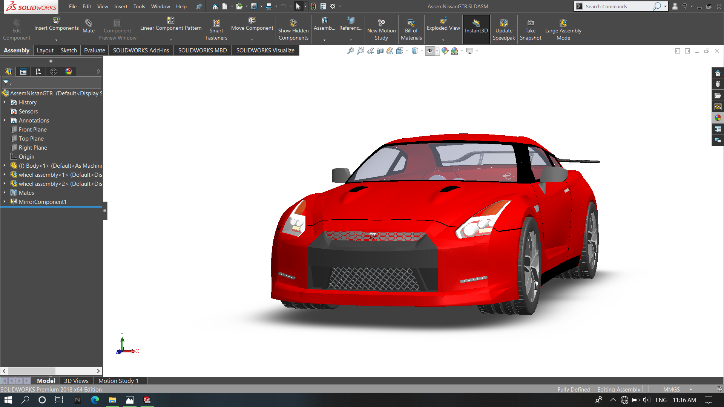Screen dimensions: 724x407
Task: Click MMGS unit system in status bar
Action: click(671, 389)
